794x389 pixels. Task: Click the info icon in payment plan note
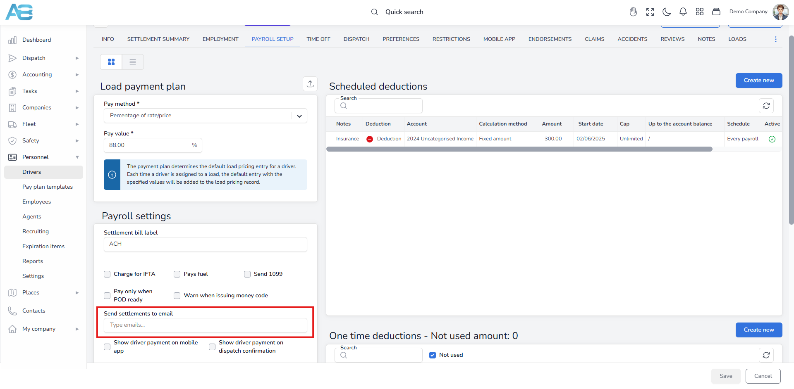point(112,175)
